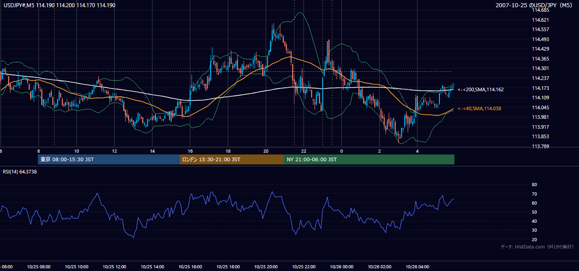579x271 pixels.
Task: Click the 113.981 price axis label
Action: pos(540,117)
